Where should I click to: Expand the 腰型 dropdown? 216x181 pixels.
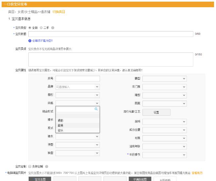coord(164,79)
